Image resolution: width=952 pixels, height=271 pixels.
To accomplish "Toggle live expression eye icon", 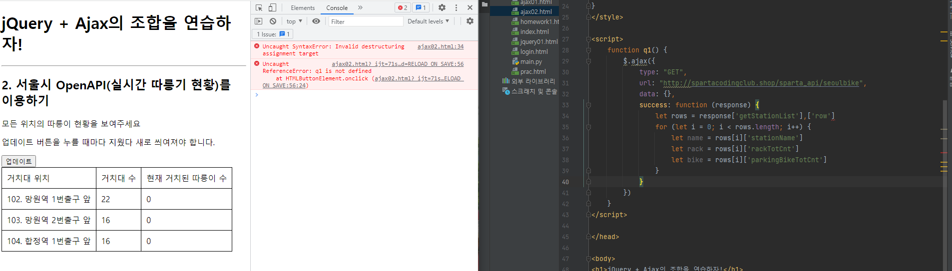I will (x=316, y=21).
